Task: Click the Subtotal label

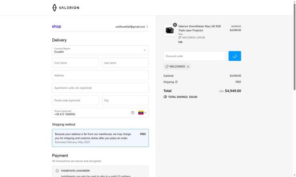Action: [x=168, y=76]
